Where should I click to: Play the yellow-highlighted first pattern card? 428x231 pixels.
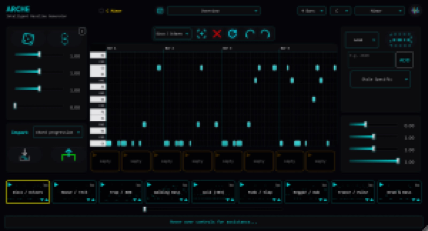pyautogui.click(x=10, y=184)
